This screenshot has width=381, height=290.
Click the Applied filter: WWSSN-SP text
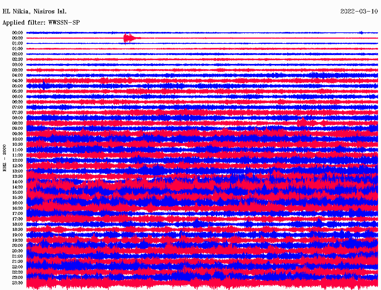[x=41, y=23]
